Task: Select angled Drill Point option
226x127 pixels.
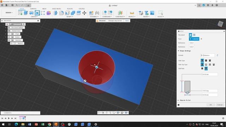Action: (206, 68)
